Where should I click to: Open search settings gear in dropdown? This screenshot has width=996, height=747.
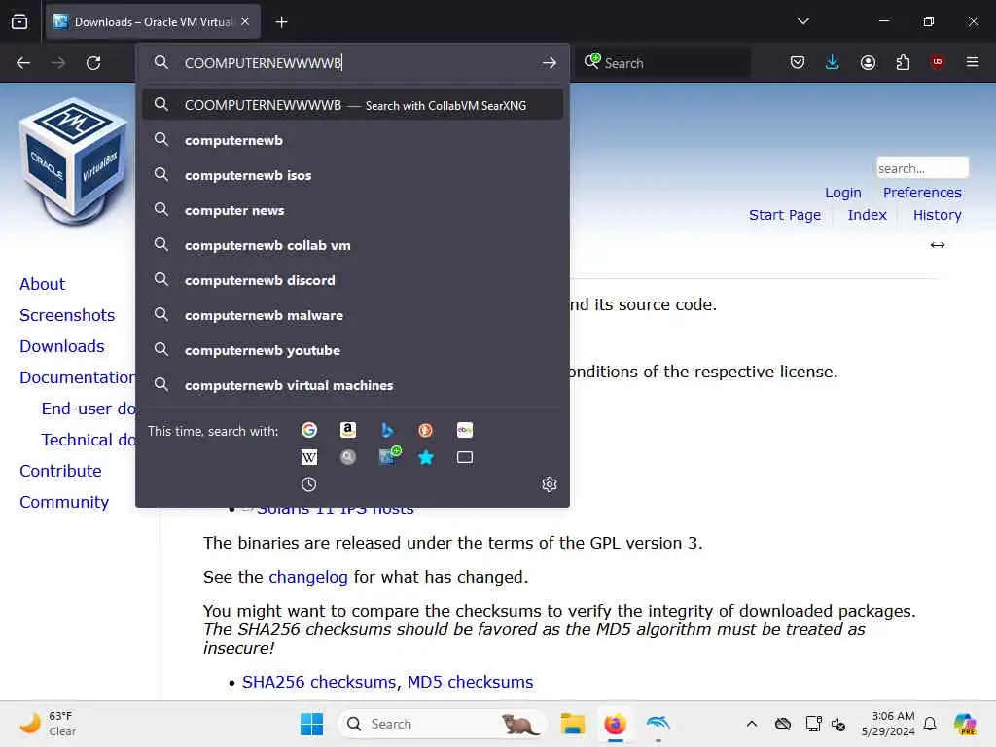pos(550,484)
